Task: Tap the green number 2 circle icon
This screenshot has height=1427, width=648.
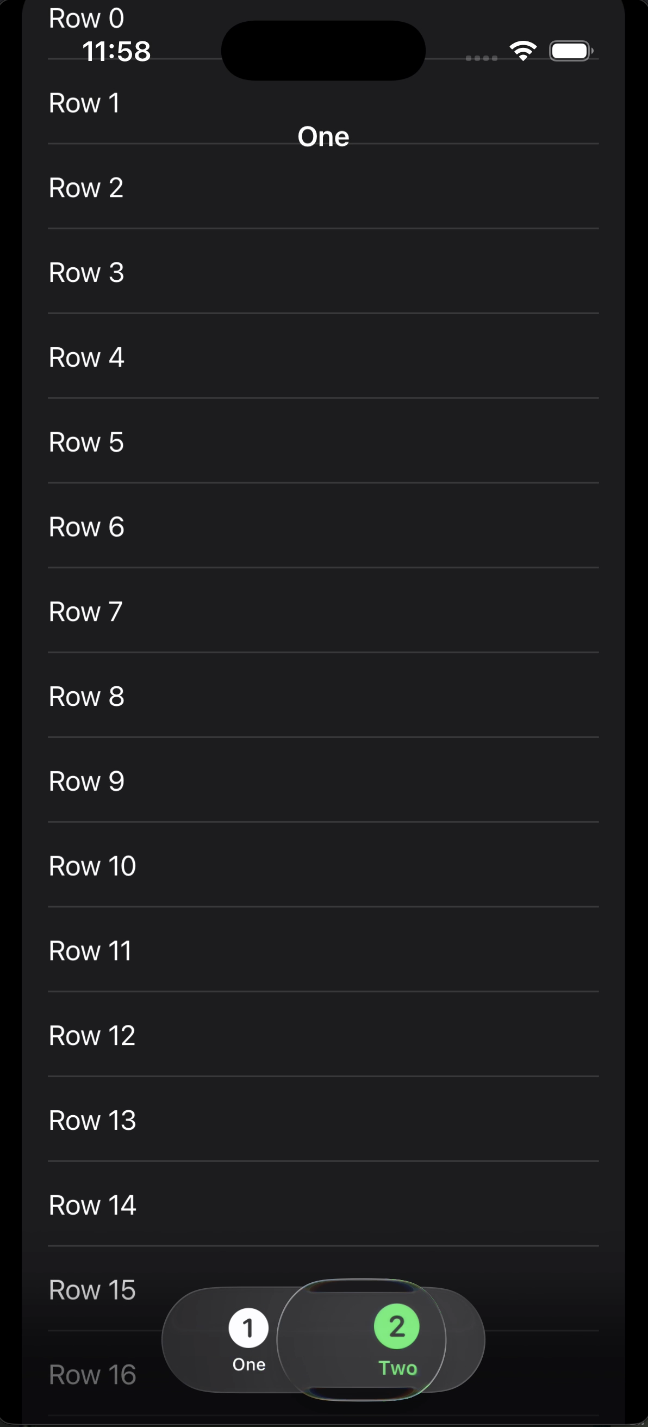Action: tap(396, 1327)
